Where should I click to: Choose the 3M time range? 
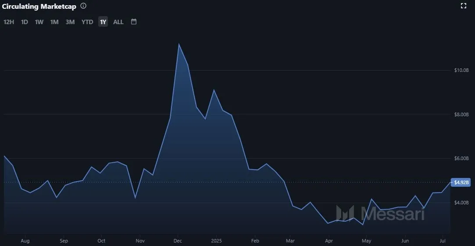[x=70, y=22]
